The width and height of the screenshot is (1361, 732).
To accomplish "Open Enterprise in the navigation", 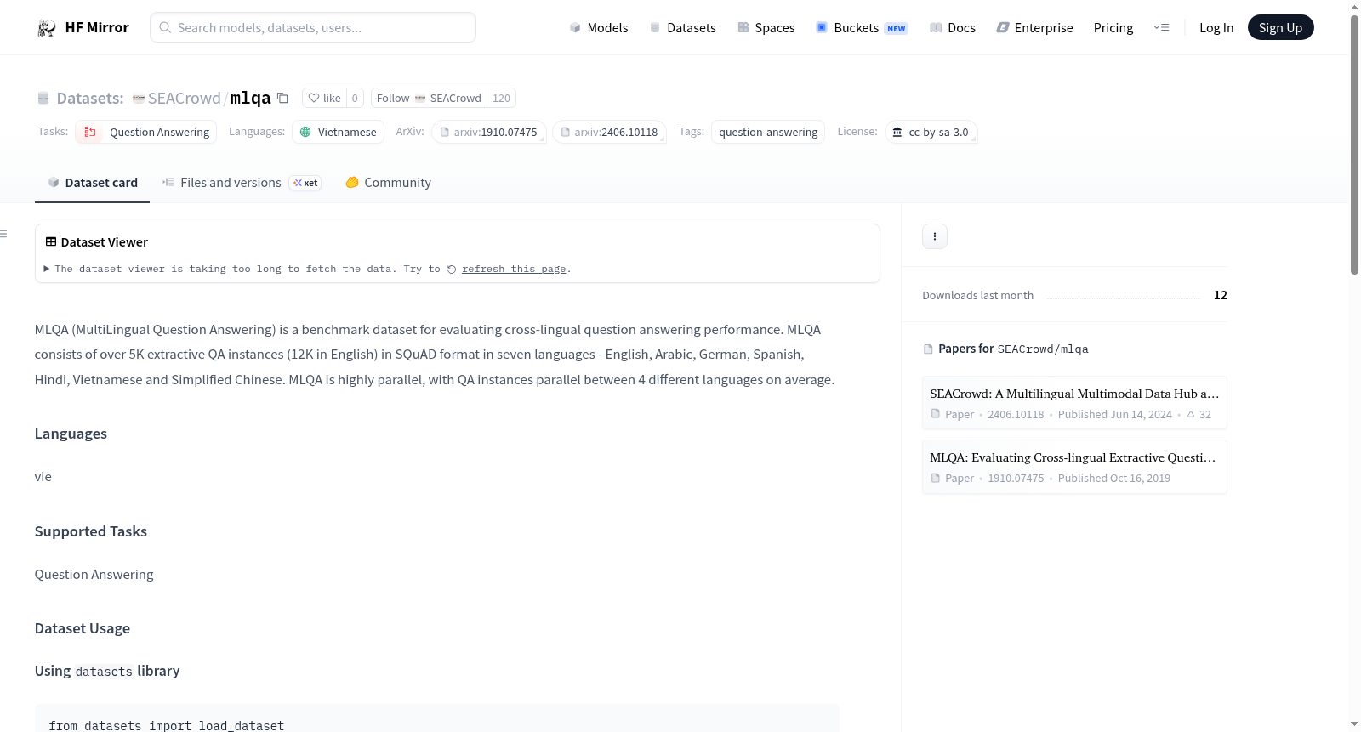I will click(x=1034, y=28).
